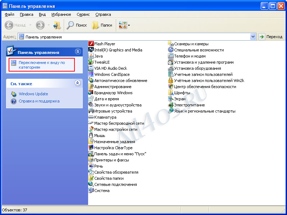This screenshot has height=215, width=287.
Task: Open the Речь icon
Action: (x=91, y=166)
